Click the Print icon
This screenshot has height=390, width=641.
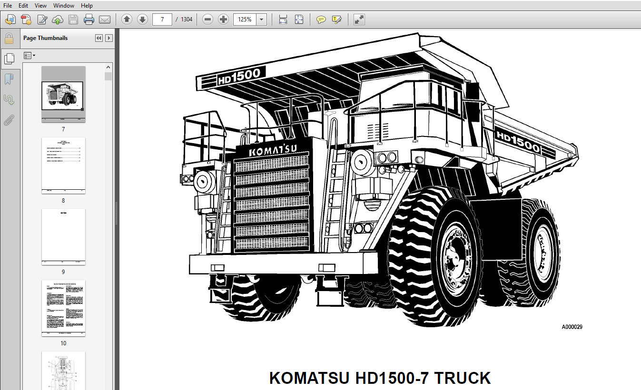(89, 19)
